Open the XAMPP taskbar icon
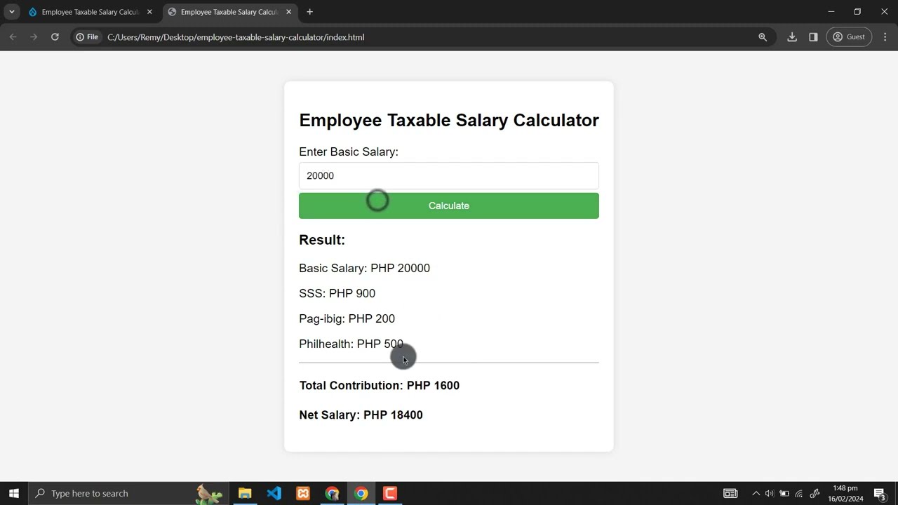This screenshot has width=898, height=505. [x=303, y=494]
